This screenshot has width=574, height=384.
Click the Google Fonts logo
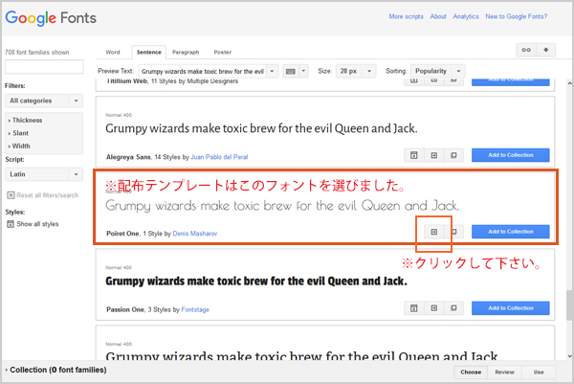click(x=51, y=18)
